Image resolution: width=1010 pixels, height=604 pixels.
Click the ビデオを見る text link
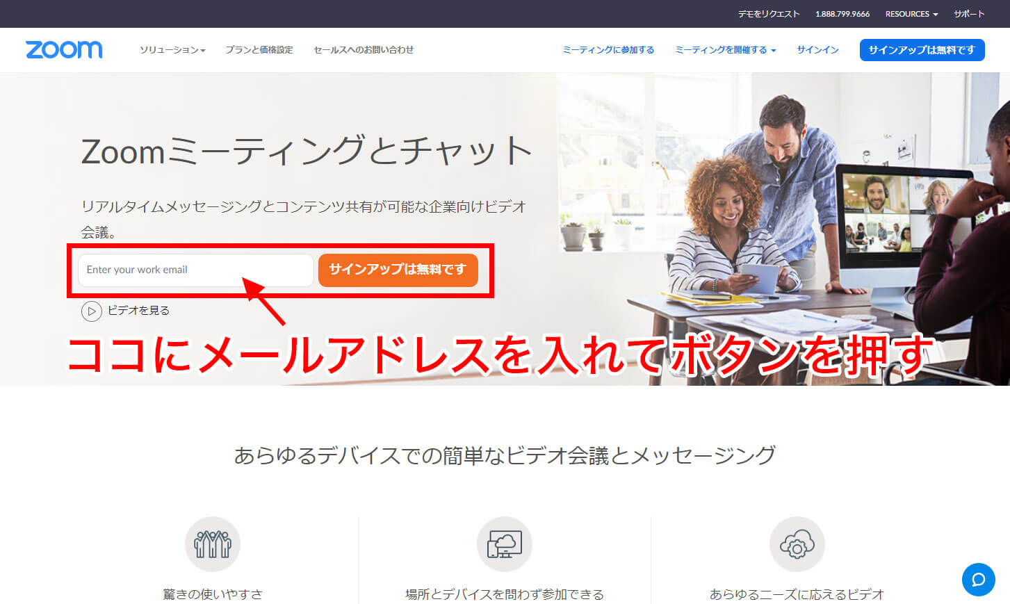tap(138, 311)
